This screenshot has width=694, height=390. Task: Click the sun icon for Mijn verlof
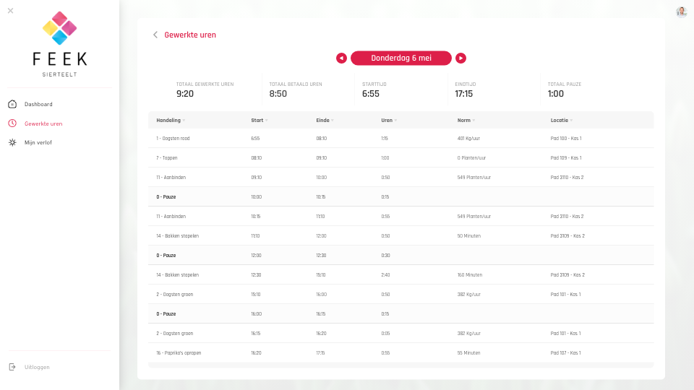point(12,143)
